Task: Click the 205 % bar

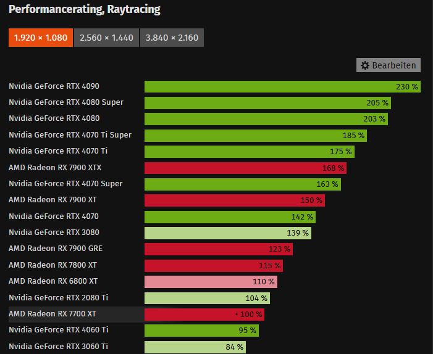Action: [267, 103]
